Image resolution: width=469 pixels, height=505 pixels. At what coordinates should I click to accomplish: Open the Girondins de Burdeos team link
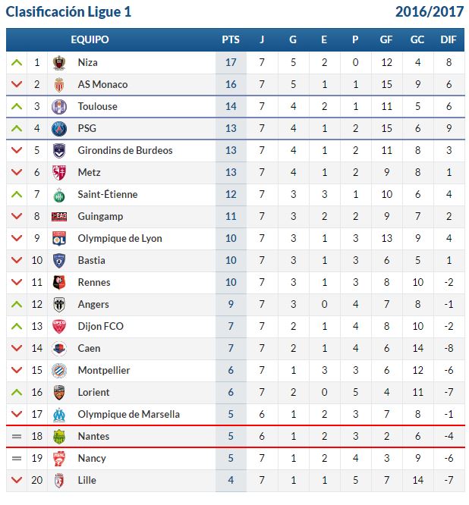click(x=125, y=150)
